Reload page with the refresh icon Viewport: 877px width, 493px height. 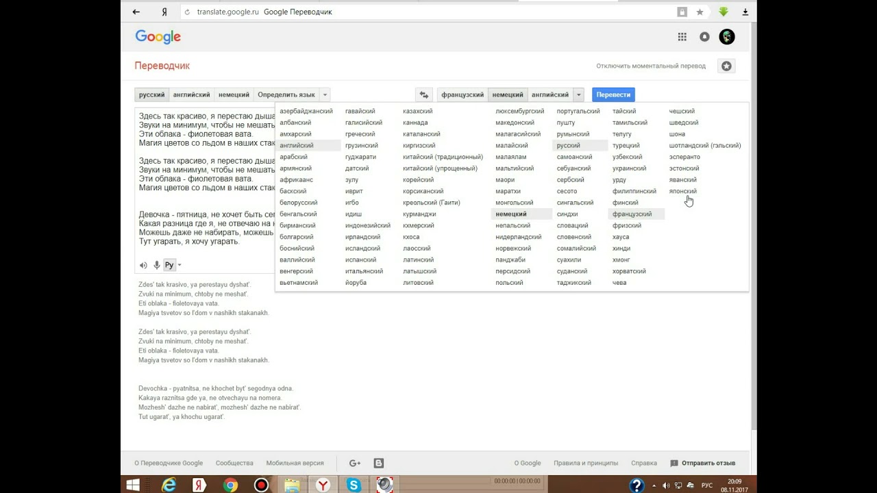click(x=187, y=12)
